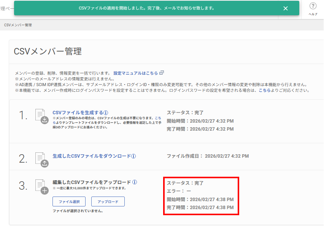Select step 3 完了時間 4:38 PM text

point(200,208)
